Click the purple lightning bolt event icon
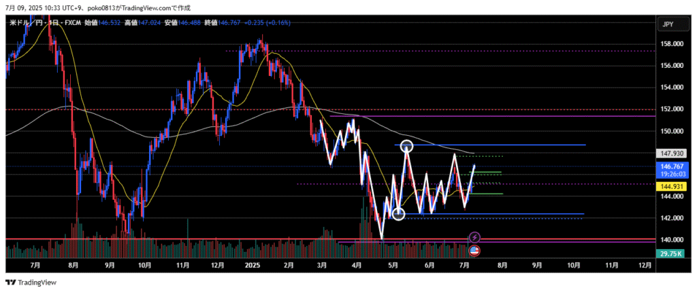The image size is (697, 292). tap(475, 237)
